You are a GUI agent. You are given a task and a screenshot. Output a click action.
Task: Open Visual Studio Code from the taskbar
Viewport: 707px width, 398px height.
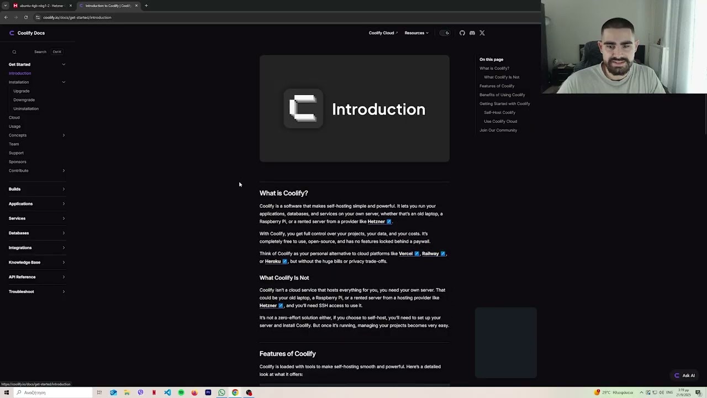coord(167,392)
